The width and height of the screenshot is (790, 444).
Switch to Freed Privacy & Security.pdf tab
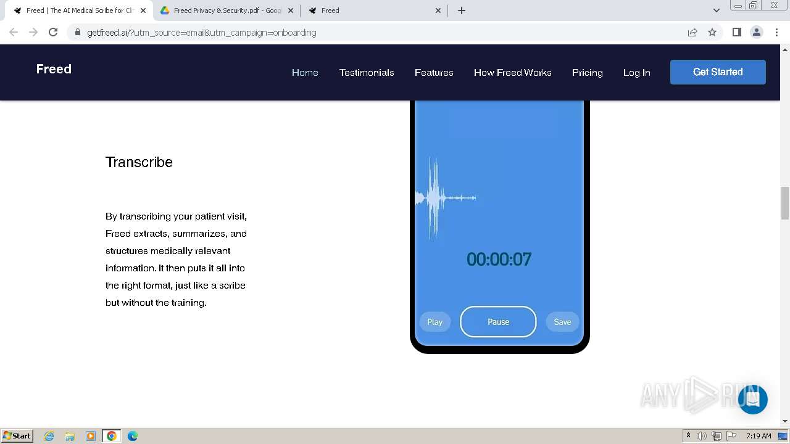point(227,10)
